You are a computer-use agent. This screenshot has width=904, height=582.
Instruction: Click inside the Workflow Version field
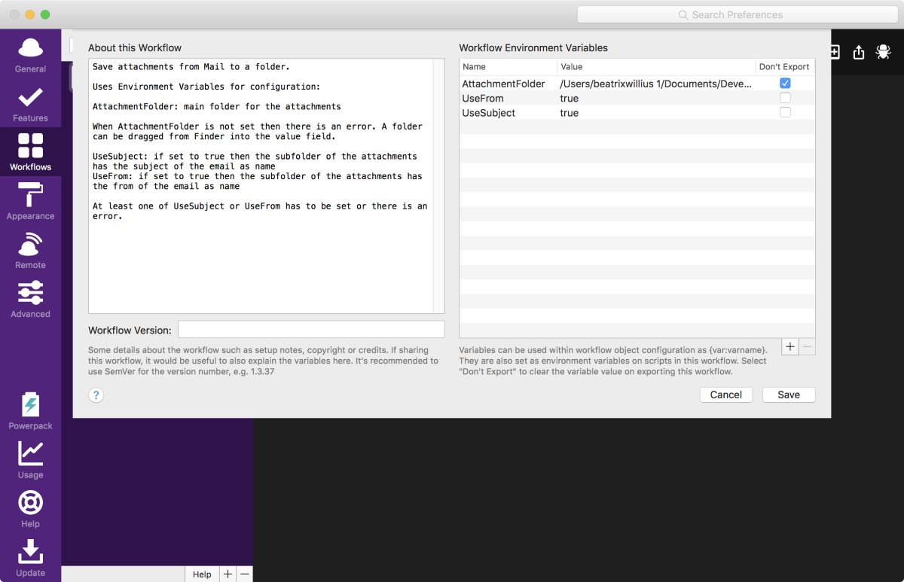(x=310, y=328)
